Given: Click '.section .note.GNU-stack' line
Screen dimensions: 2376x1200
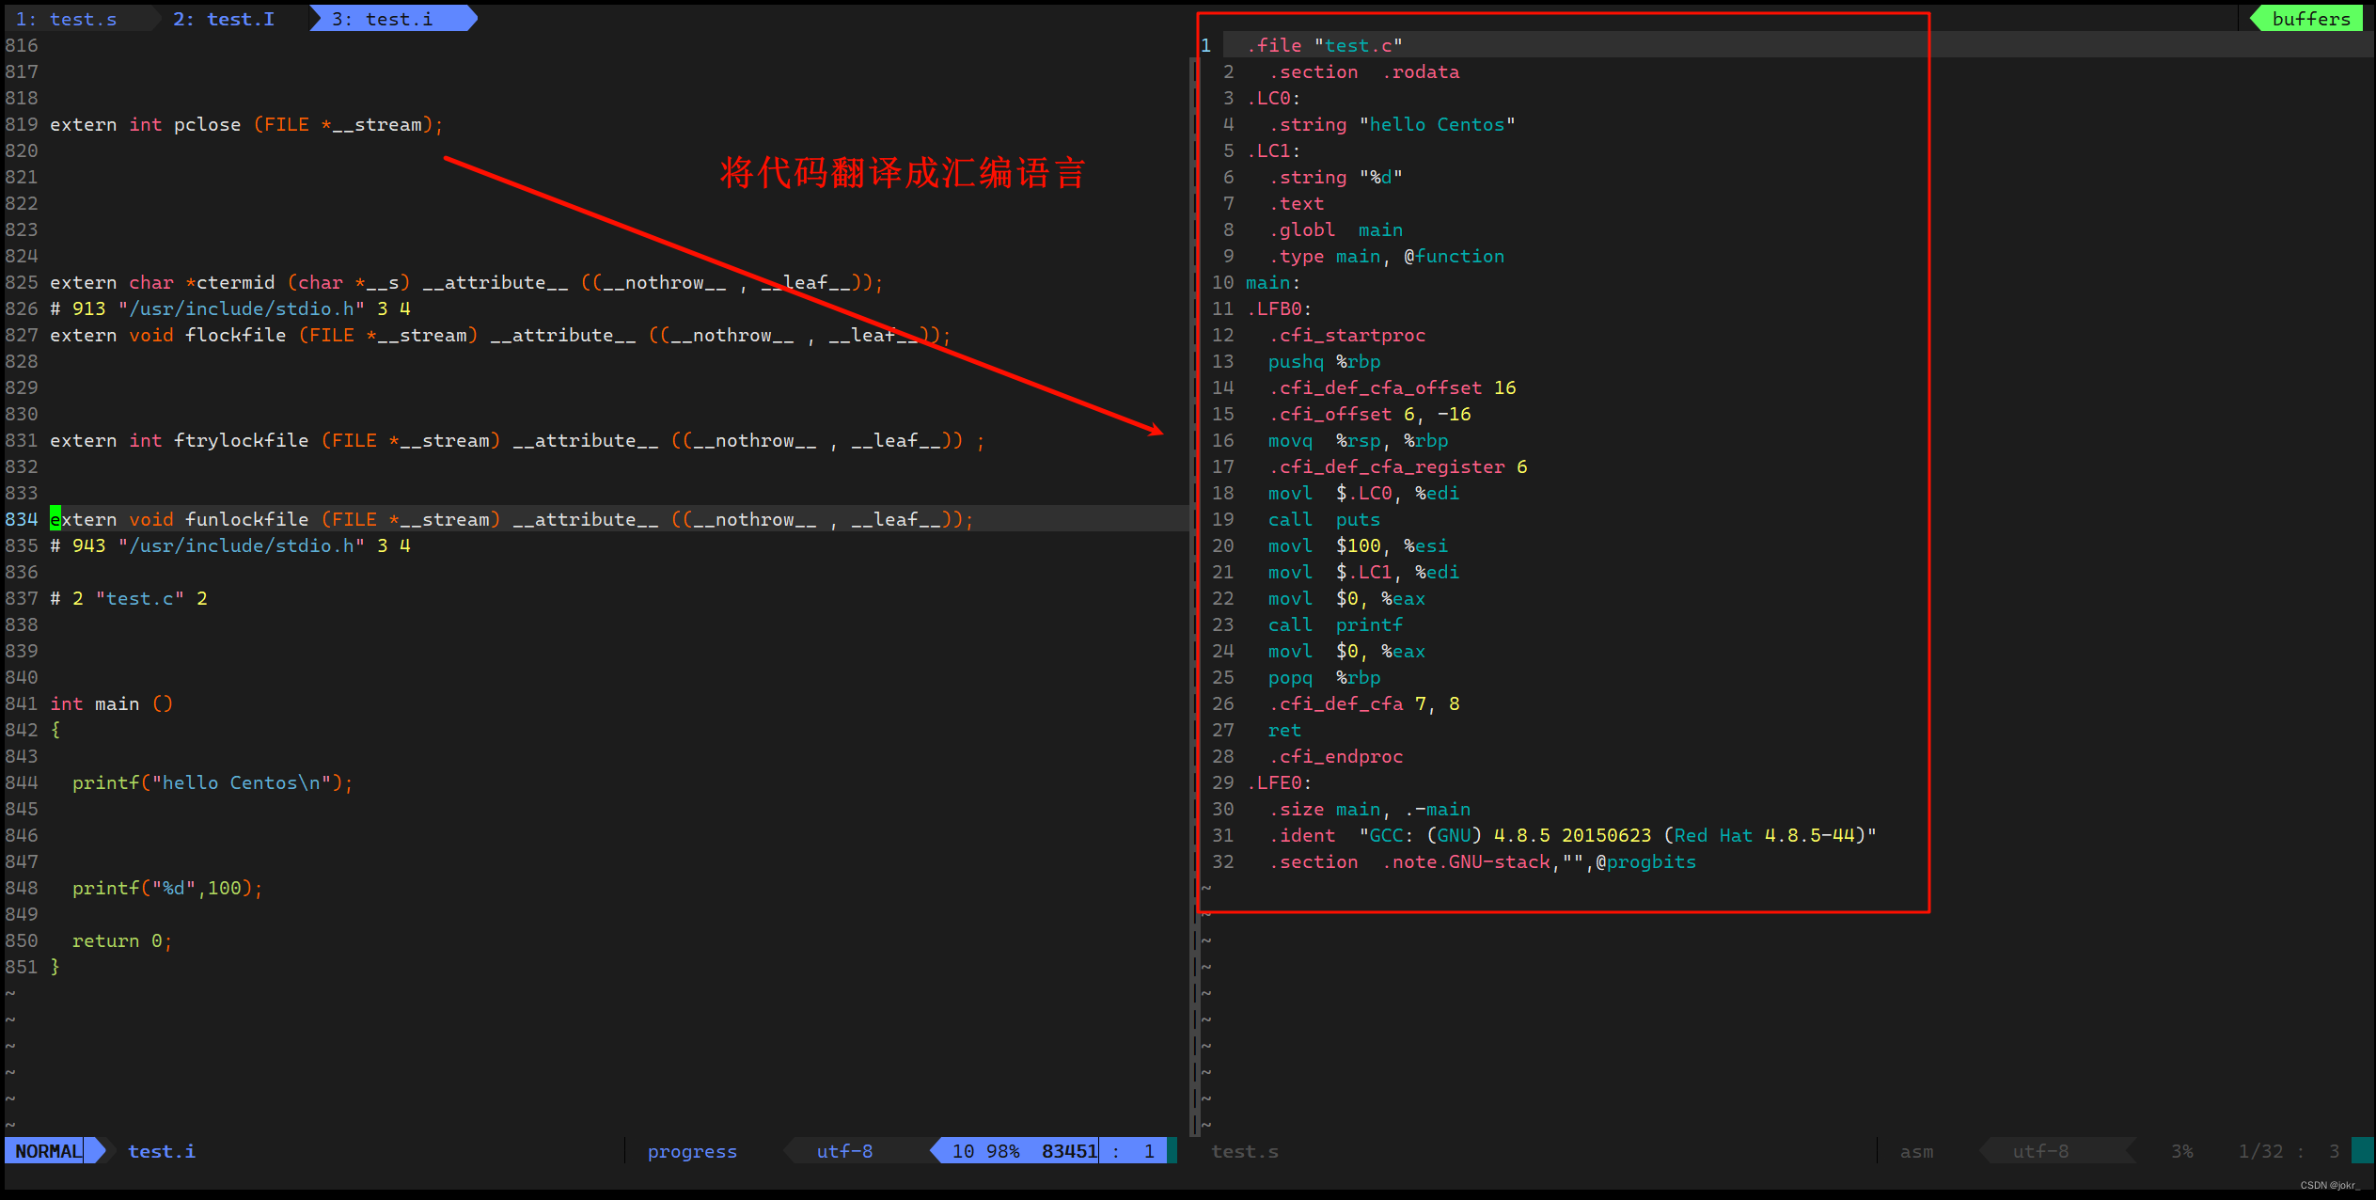Looking at the screenshot, I should pos(1483,862).
